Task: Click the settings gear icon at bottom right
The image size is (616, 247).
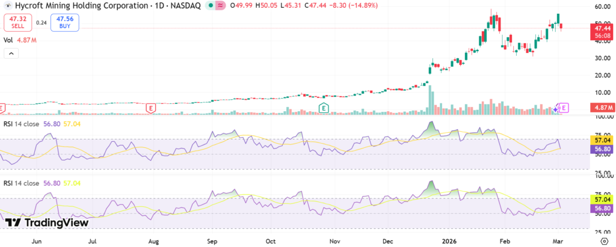Action: 603,240
